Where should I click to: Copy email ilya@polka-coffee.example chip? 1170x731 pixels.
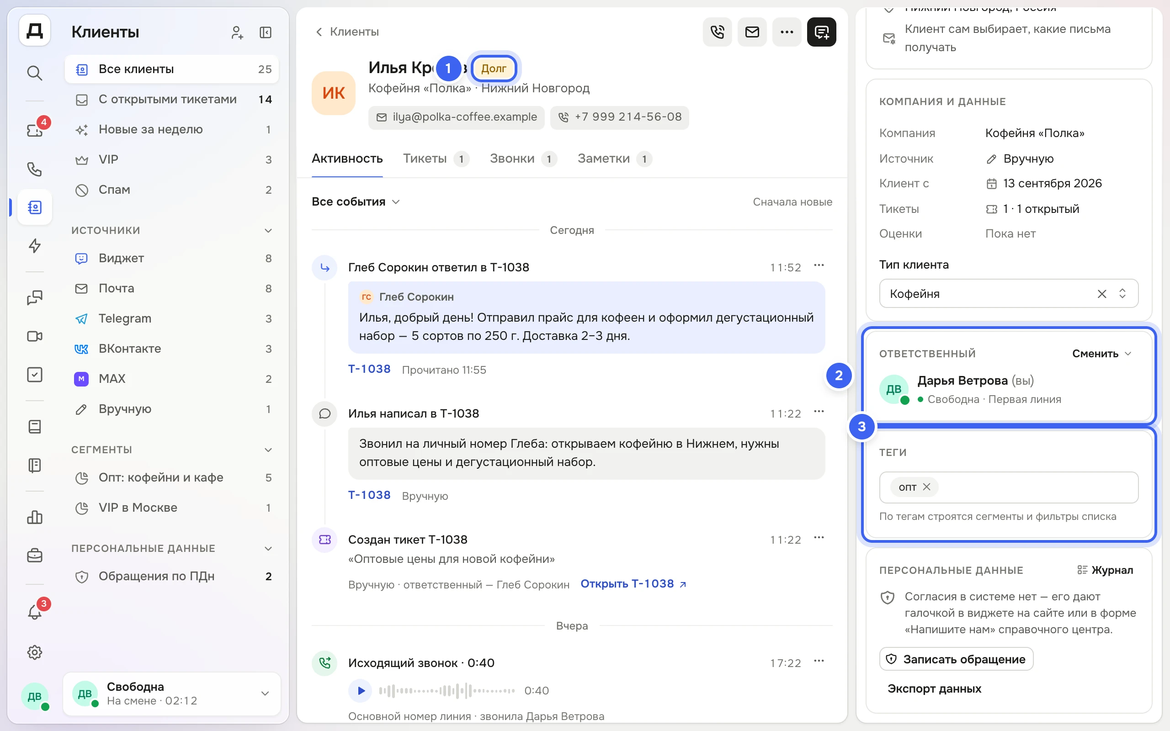456,117
